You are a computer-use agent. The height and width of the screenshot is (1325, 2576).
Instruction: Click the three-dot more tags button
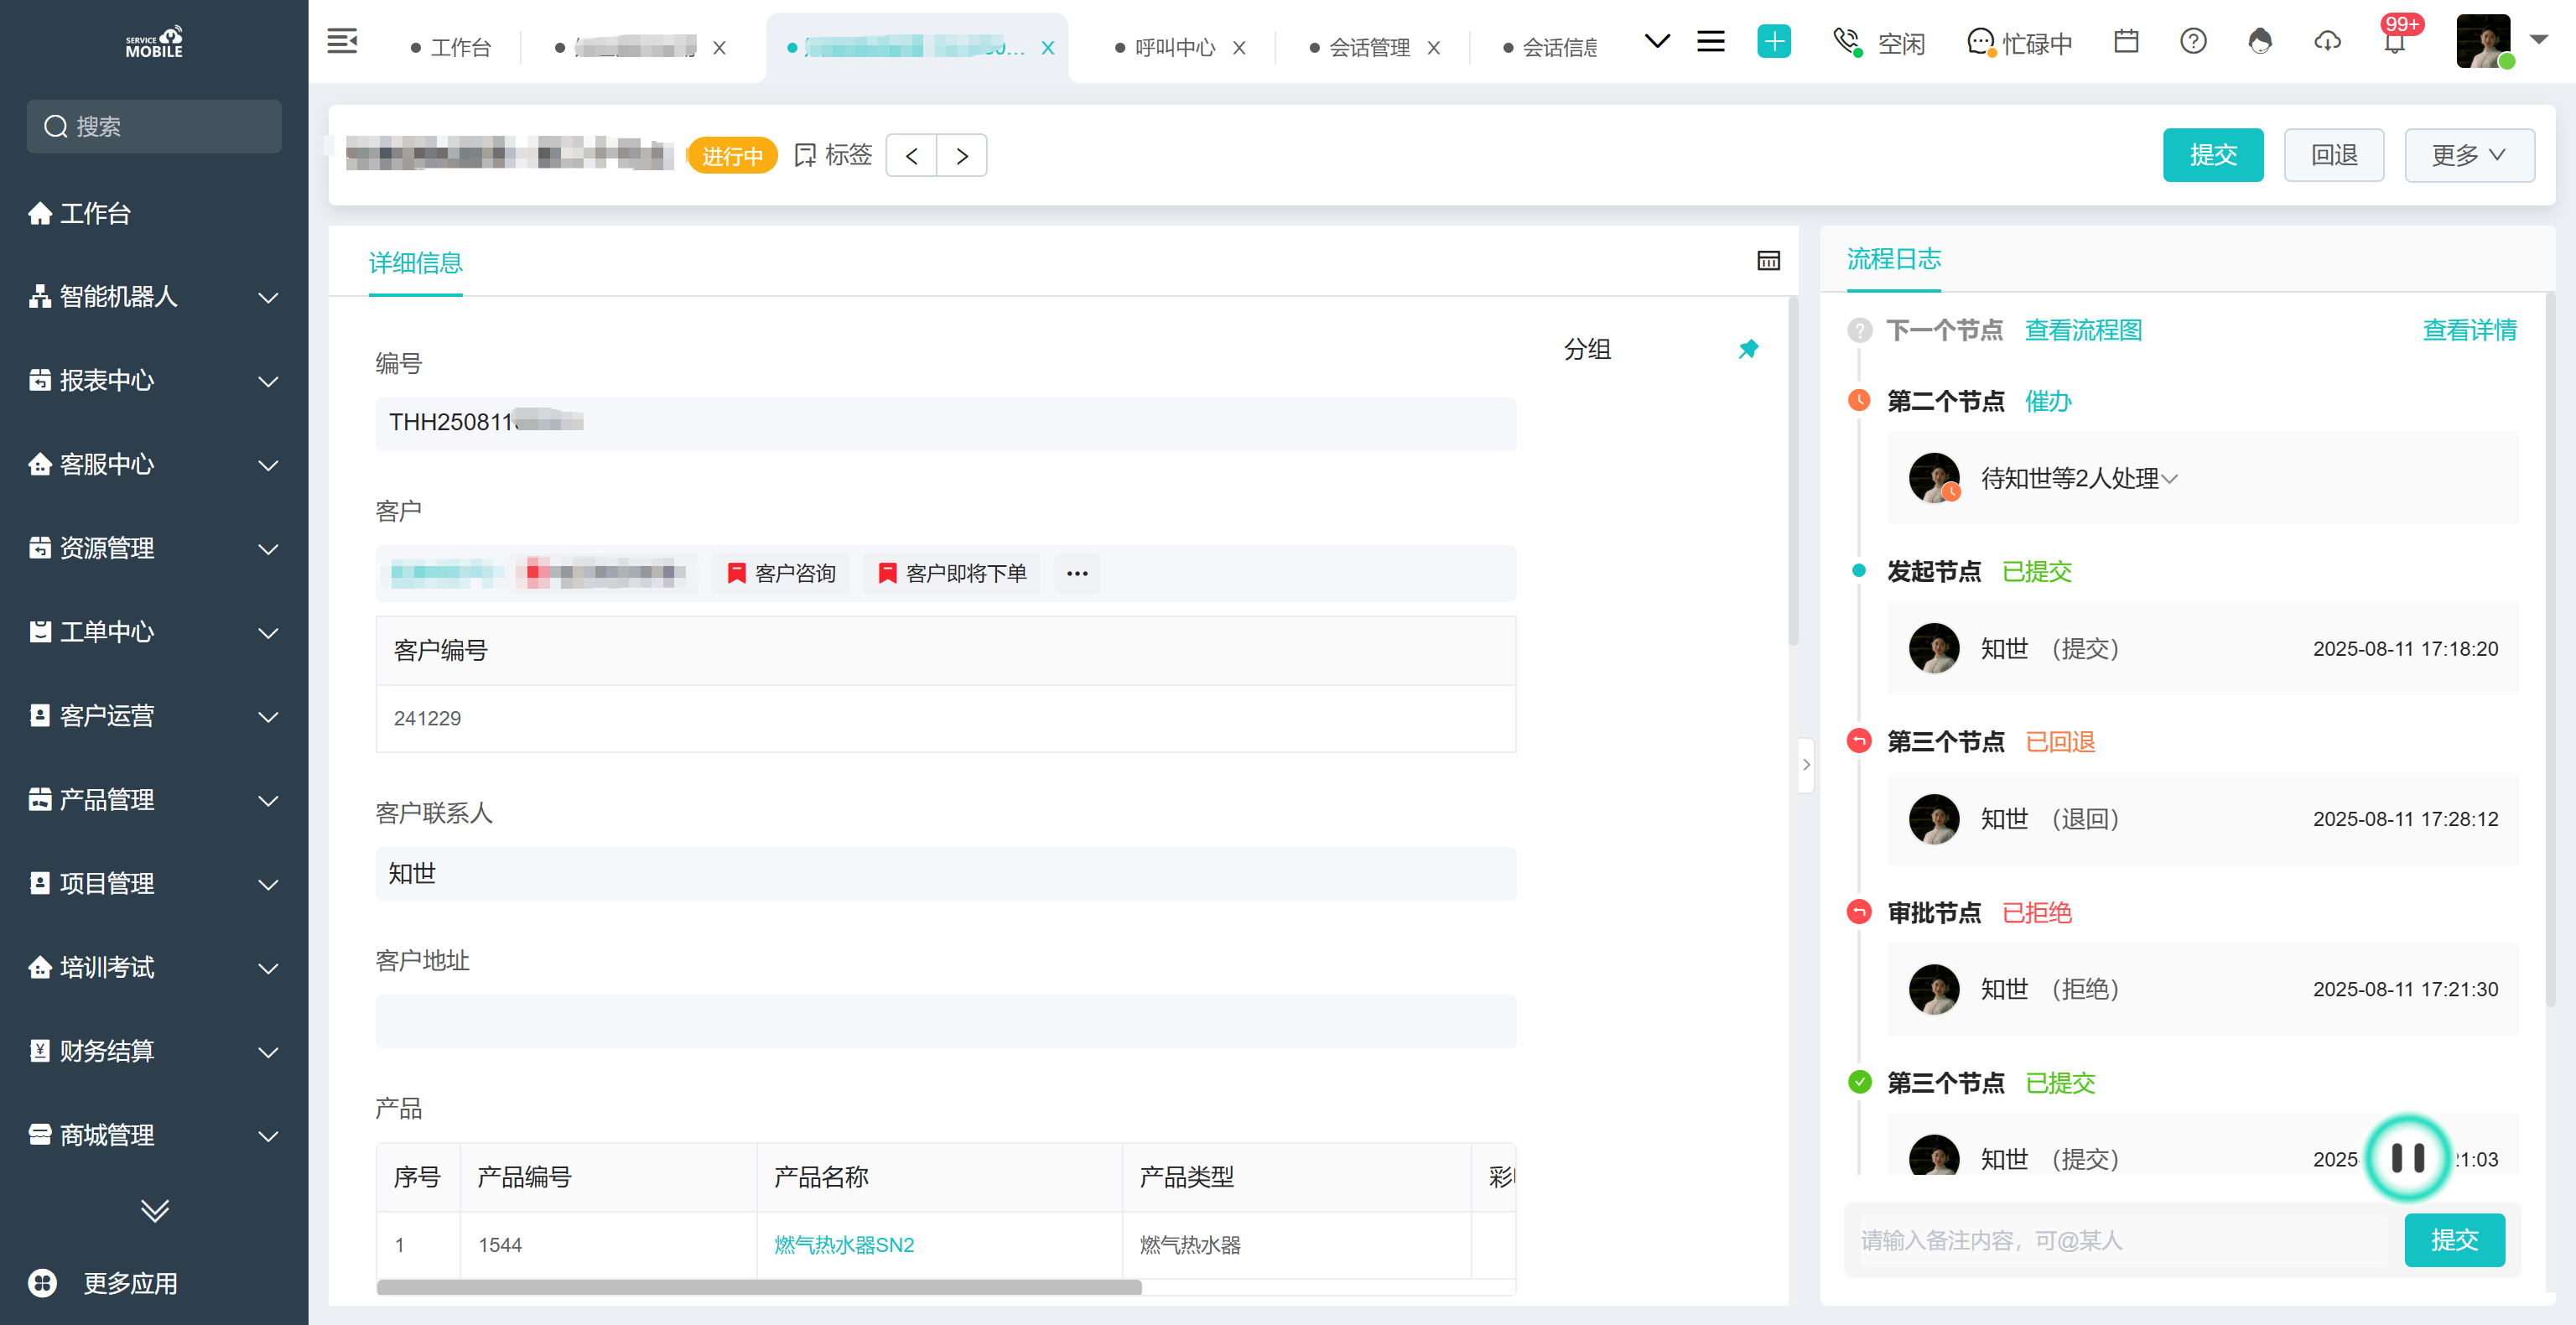tap(1077, 573)
